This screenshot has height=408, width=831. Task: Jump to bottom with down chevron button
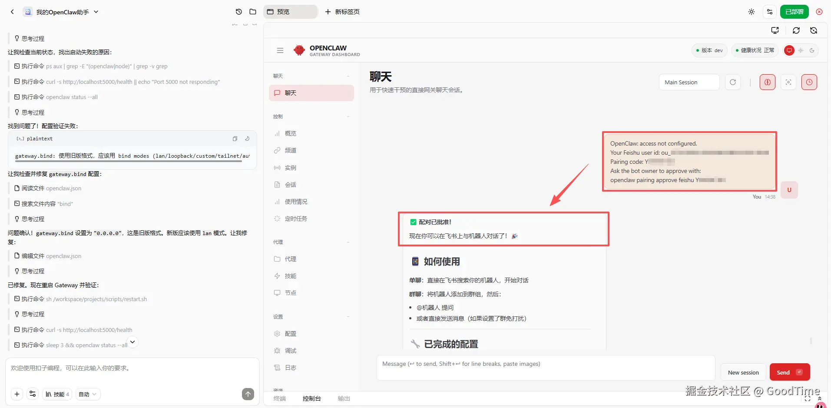click(132, 342)
